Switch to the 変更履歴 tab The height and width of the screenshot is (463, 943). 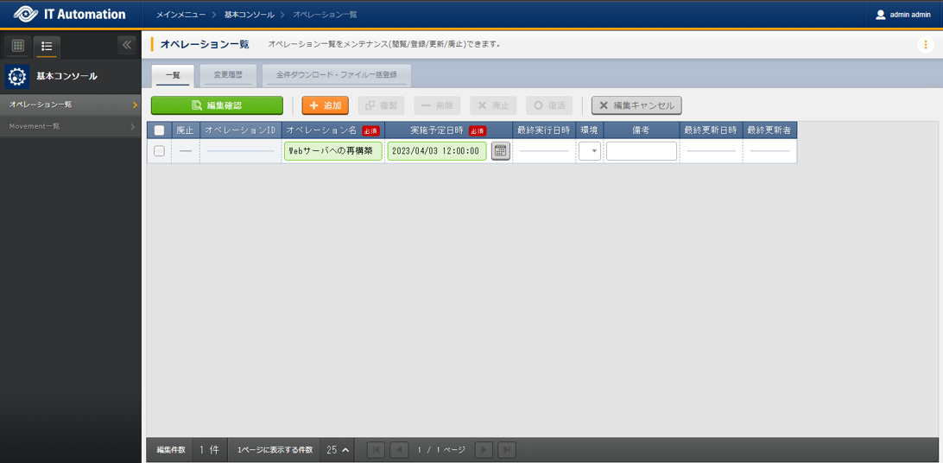click(228, 75)
